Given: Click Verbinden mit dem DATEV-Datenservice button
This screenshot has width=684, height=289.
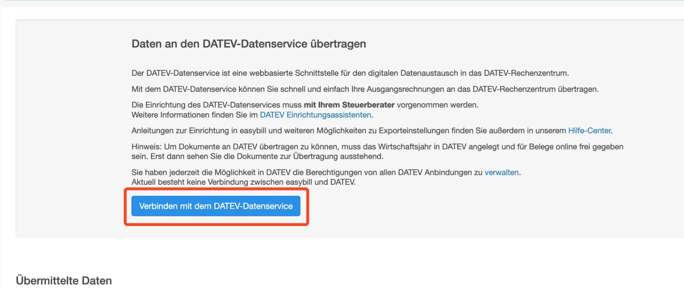Looking at the screenshot, I should (216, 206).
